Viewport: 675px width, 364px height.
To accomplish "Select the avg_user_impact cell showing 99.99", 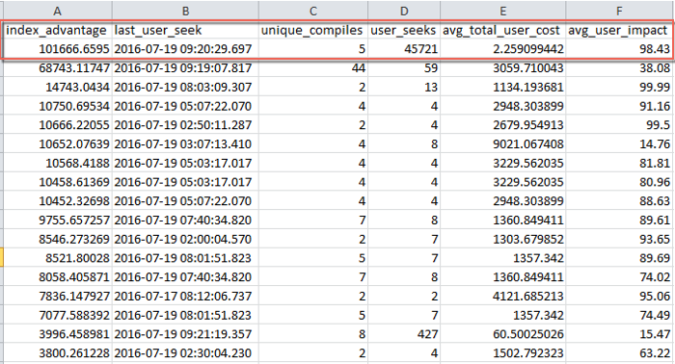I will coord(619,87).
